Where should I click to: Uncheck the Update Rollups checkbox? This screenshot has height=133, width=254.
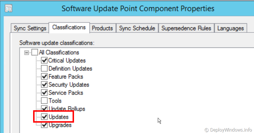(x=44, y=109)
